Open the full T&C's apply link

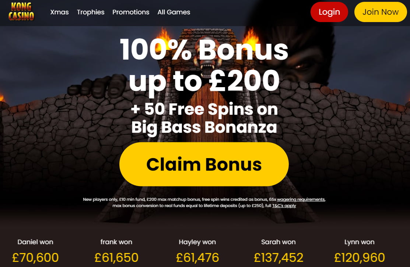coord(284,206)
